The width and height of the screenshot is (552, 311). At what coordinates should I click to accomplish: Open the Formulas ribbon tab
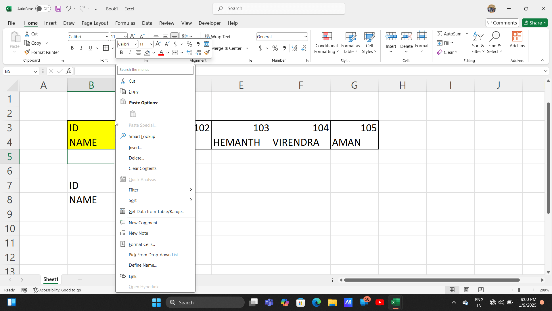pyautogui.click(x=125, y=23)
